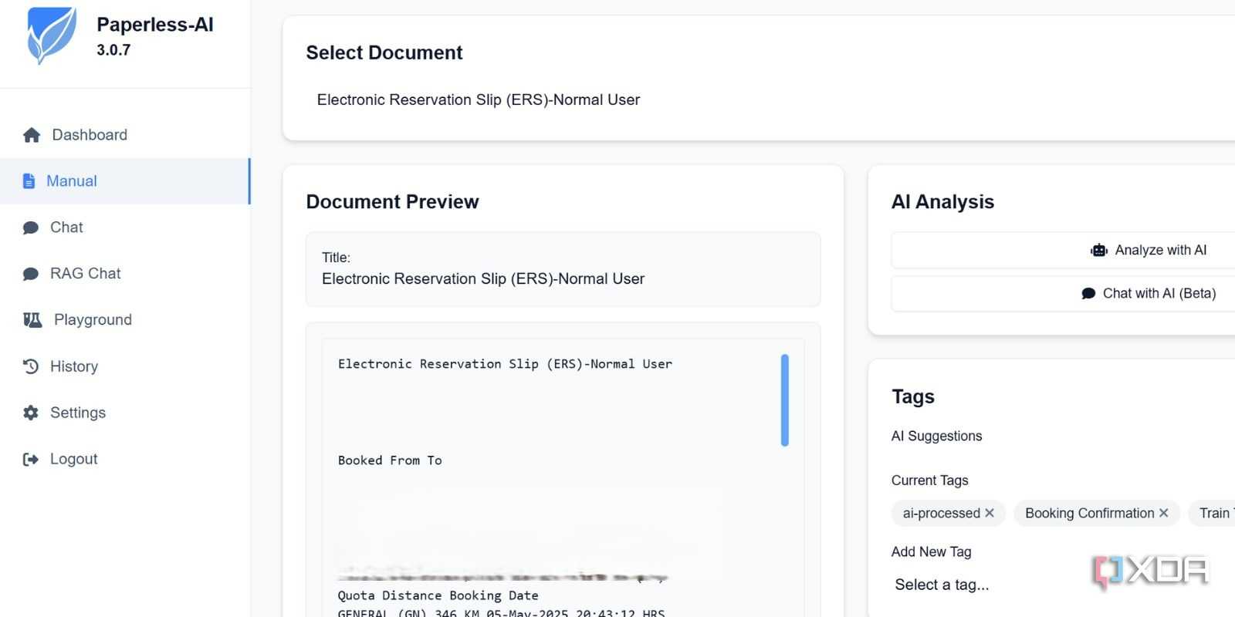Screen dimensions: 1235x617
Task: Click the Settings gear icon
Action: pos(31,413)
